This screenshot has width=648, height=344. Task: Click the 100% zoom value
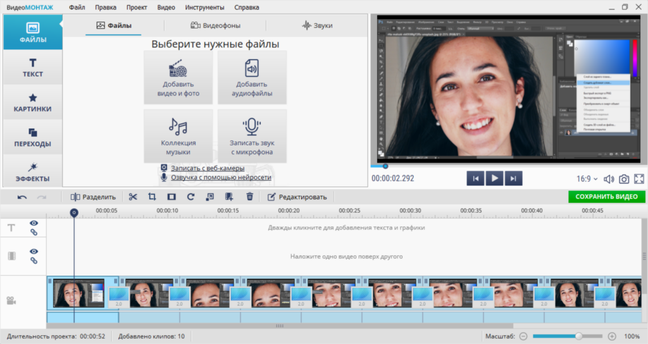(x=632, y=336)
